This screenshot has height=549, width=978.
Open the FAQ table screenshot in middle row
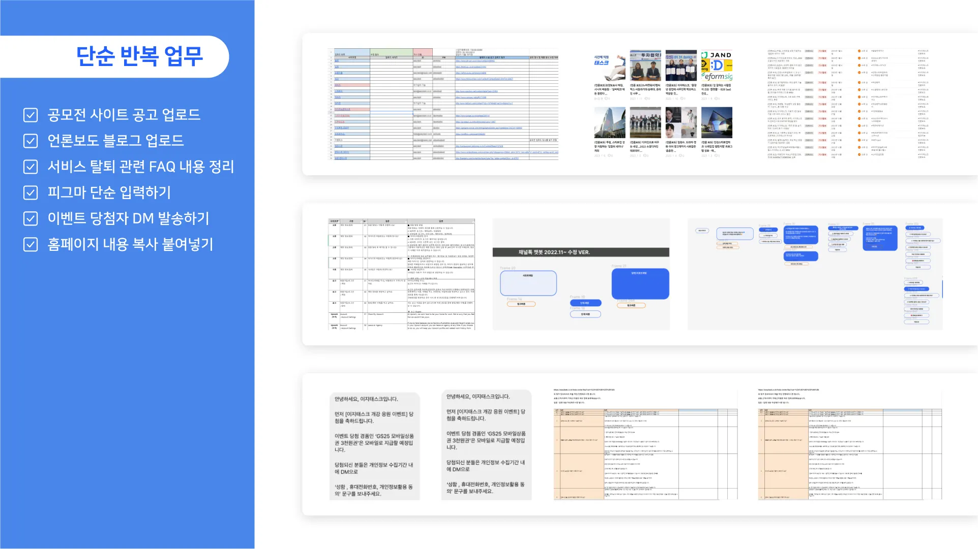pos(401,274)
